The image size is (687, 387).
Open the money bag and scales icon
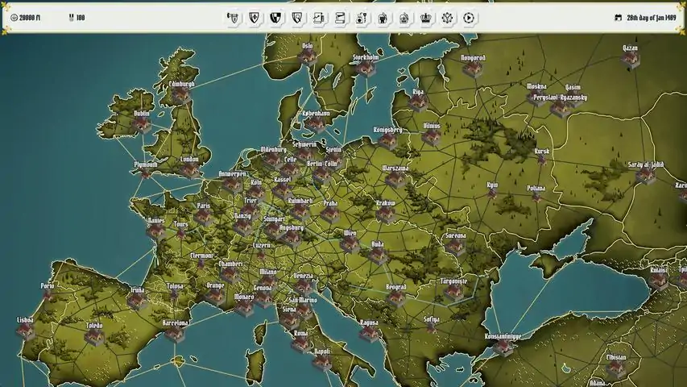coord(362,18)
